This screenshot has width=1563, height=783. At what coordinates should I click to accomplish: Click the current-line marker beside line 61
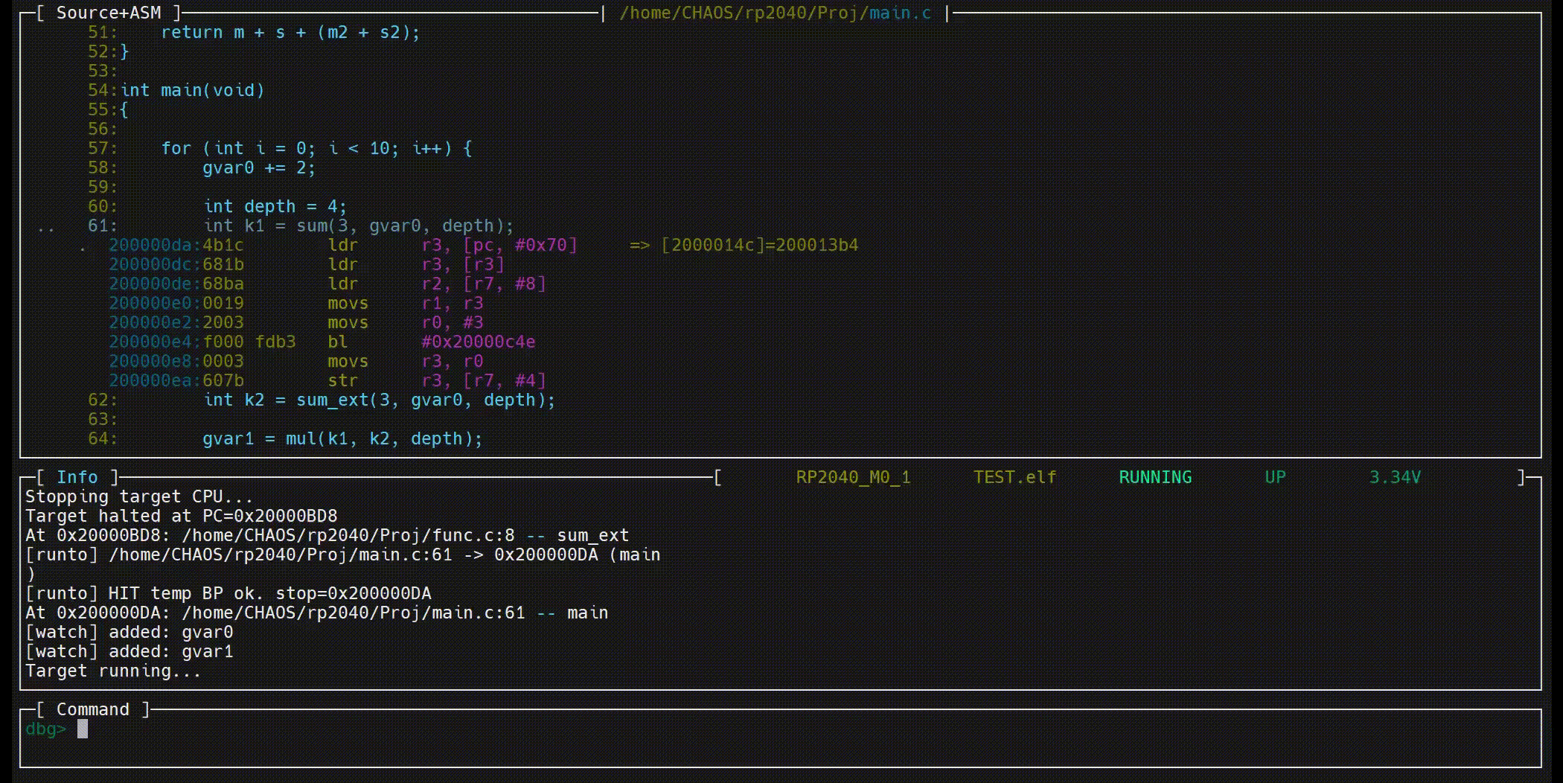(x=46, y=227)
